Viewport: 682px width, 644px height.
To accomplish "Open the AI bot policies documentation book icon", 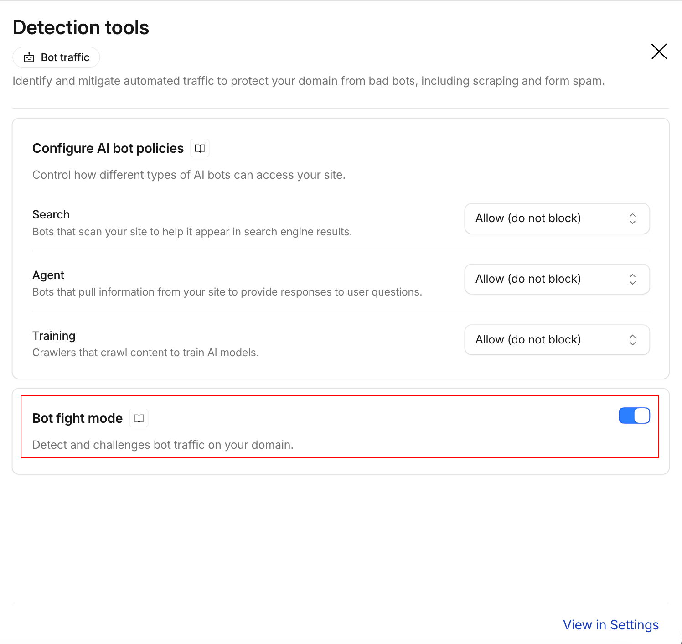I will click(x=200, y=148).
